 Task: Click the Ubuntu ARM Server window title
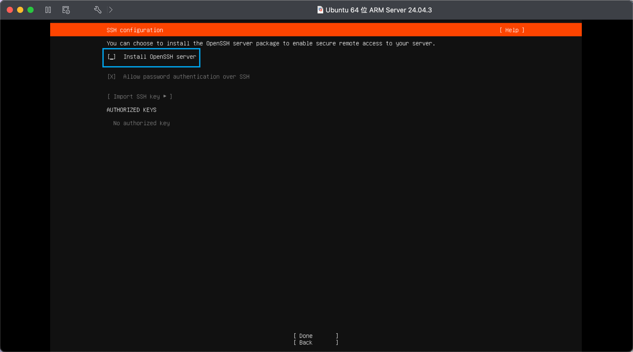(x=378, y=10)
